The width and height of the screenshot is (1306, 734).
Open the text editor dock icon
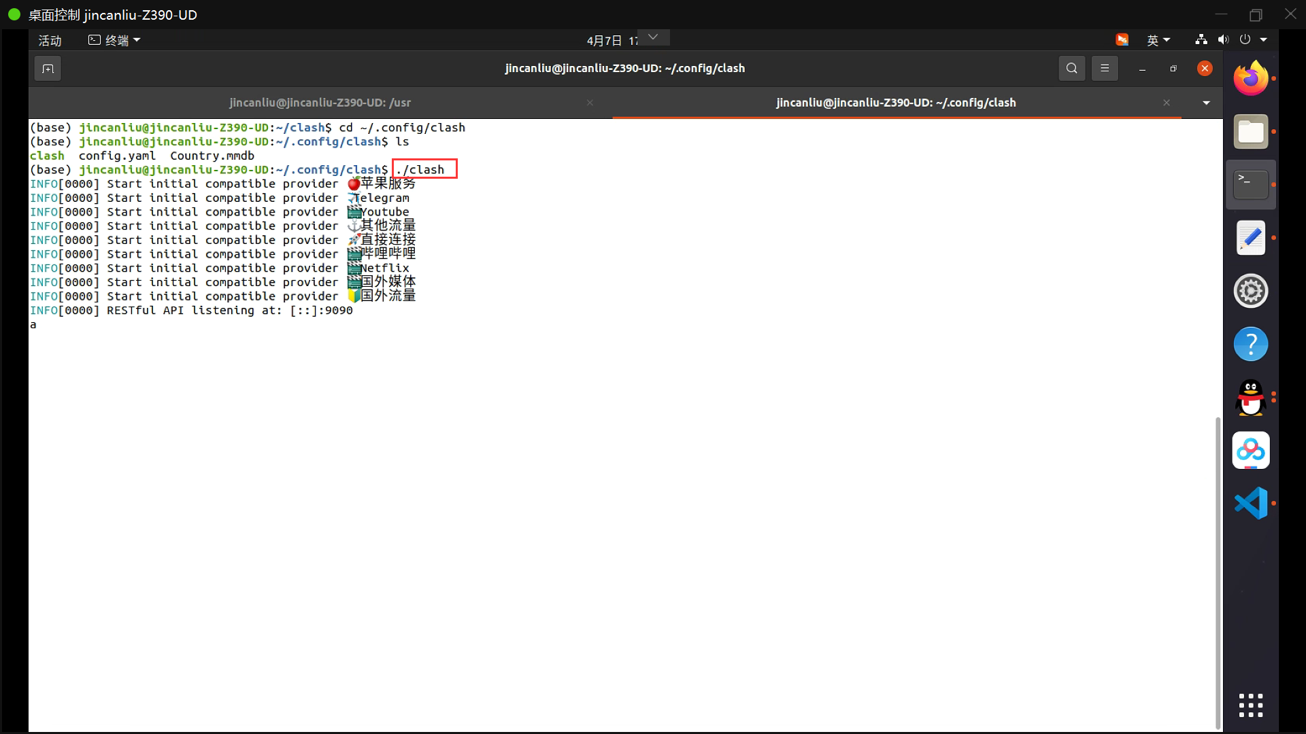[1250, 238]
